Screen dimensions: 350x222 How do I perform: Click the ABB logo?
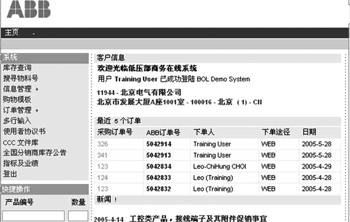(29, 9)
